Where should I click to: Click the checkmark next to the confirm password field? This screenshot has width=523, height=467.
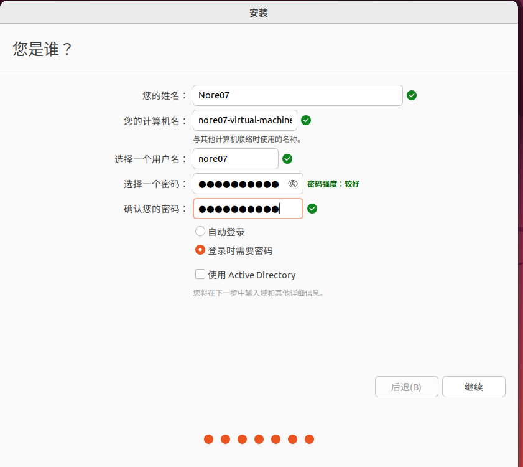coord(312,209)
